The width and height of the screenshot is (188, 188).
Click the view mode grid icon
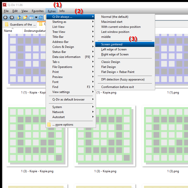pos(31,18)
